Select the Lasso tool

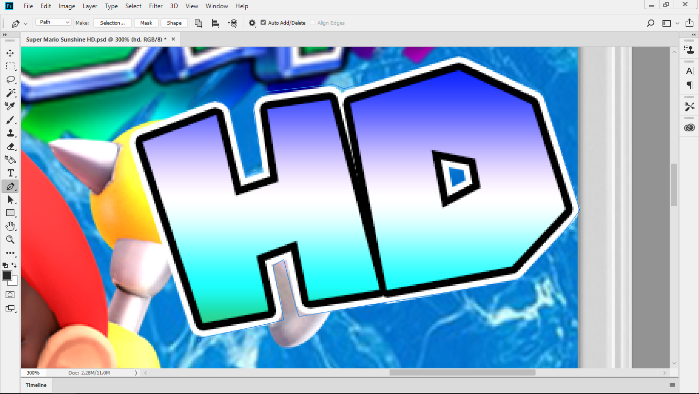click(10, 80)
